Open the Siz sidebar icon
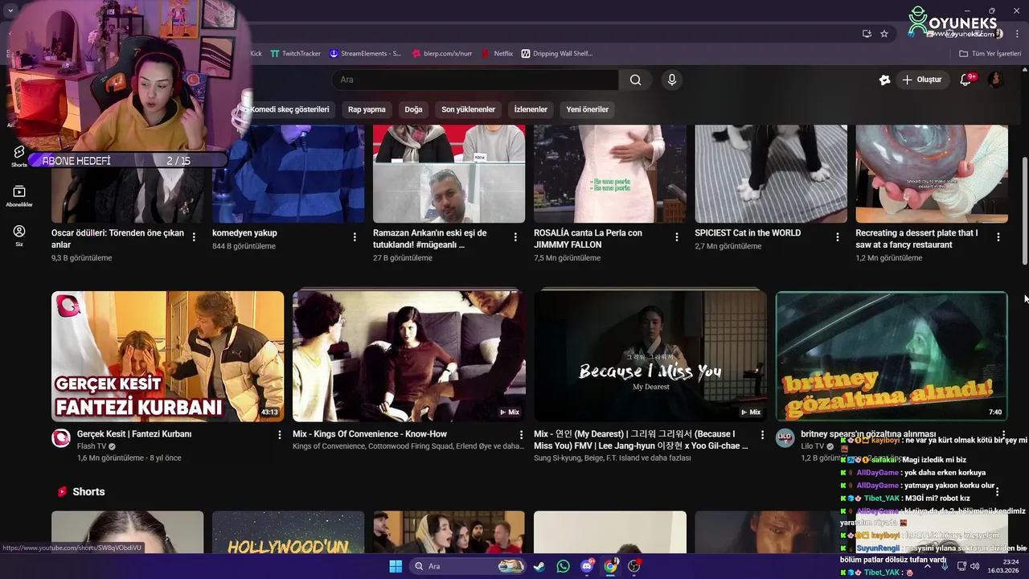This screenshot has width=1029, height=579. tap(18, 235)
